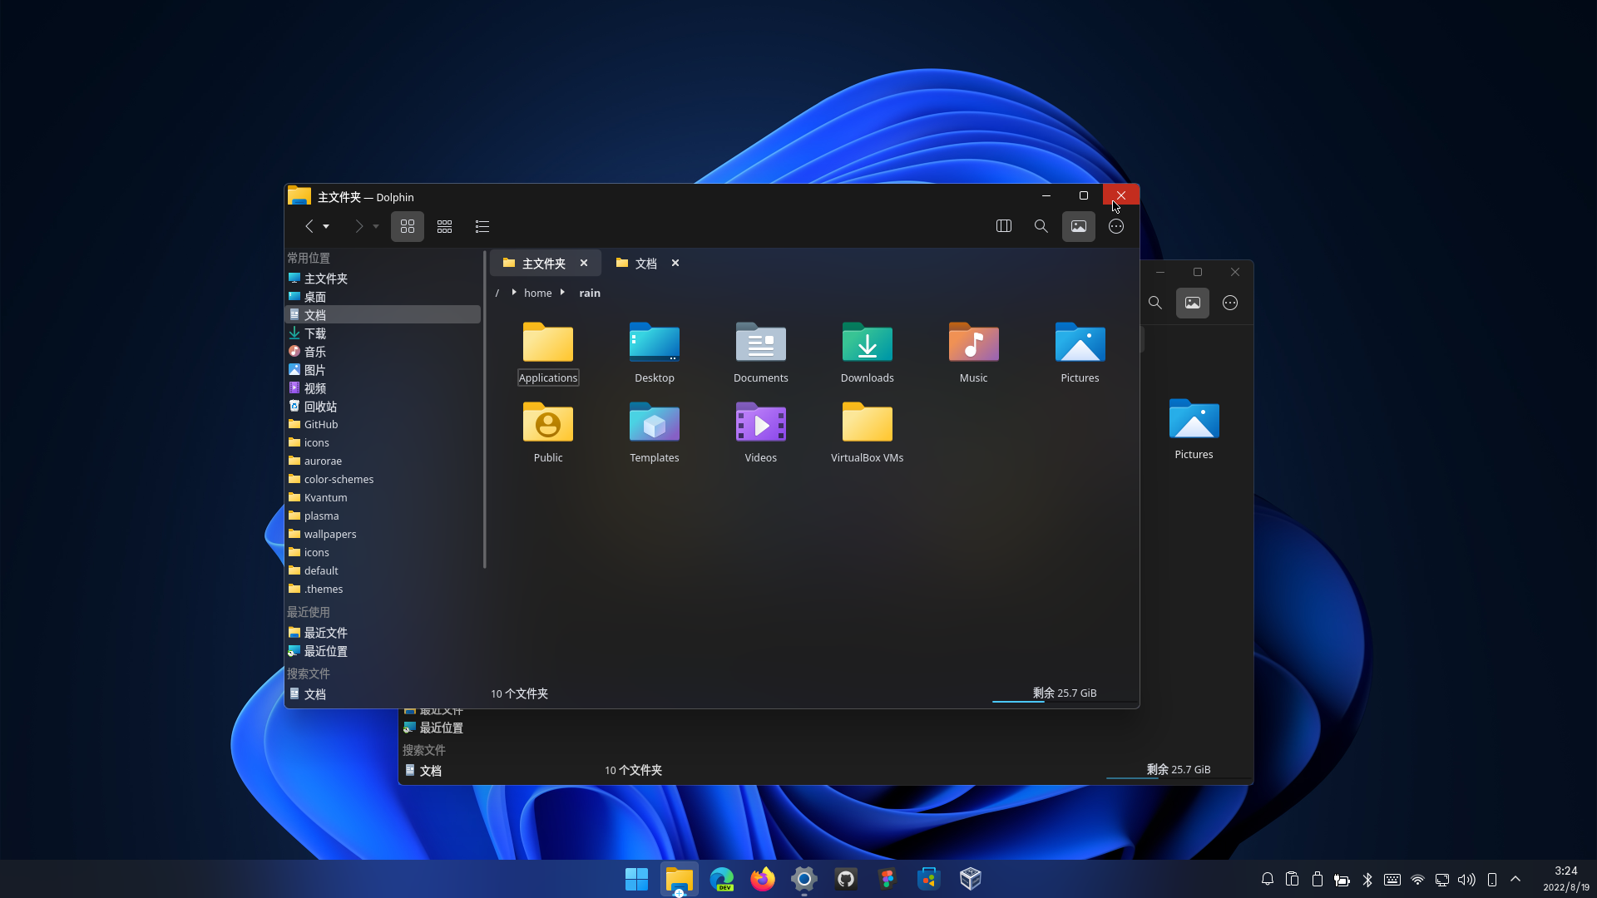1597x898 pixels.
Task: Expand the breadcrumb arrow after home
Action: tap(563, 292)
